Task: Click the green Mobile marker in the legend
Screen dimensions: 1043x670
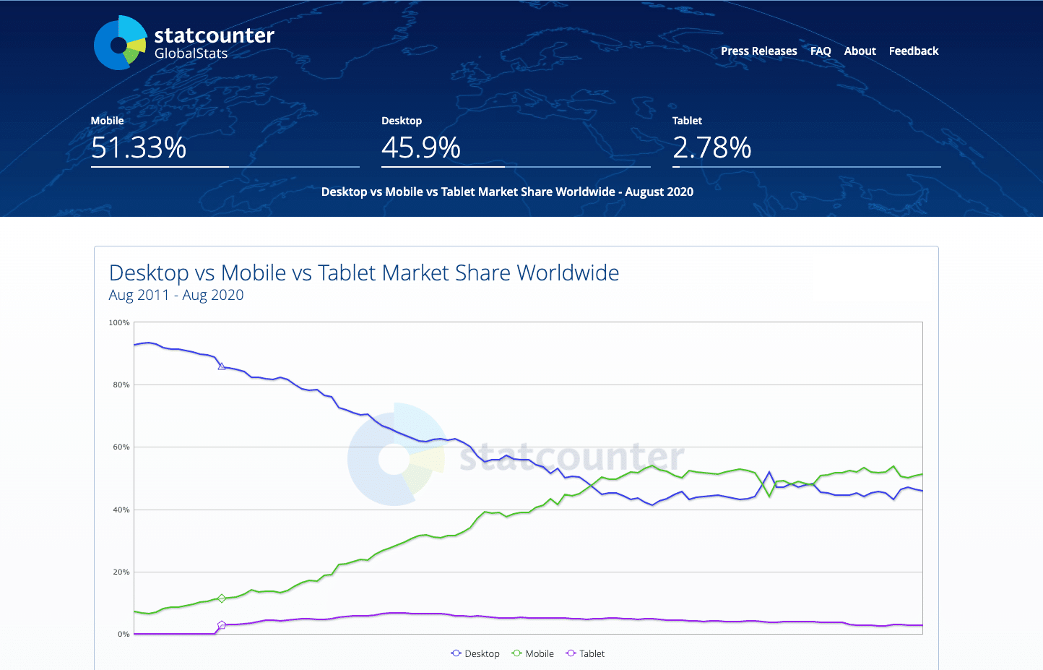Action: [516, 653]
